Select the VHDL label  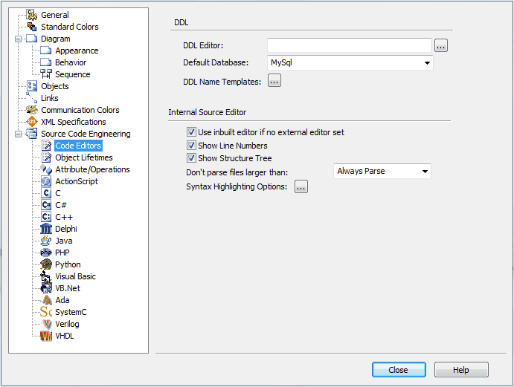pos(65,336)
